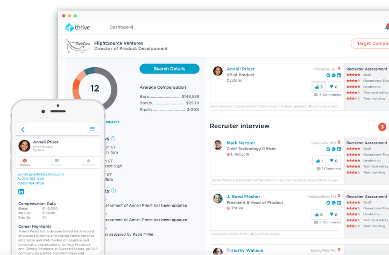Open LinkedIn icon on Anneli Priest's card
The width and height of the screenshot is (389, 255).
point(339,75)
